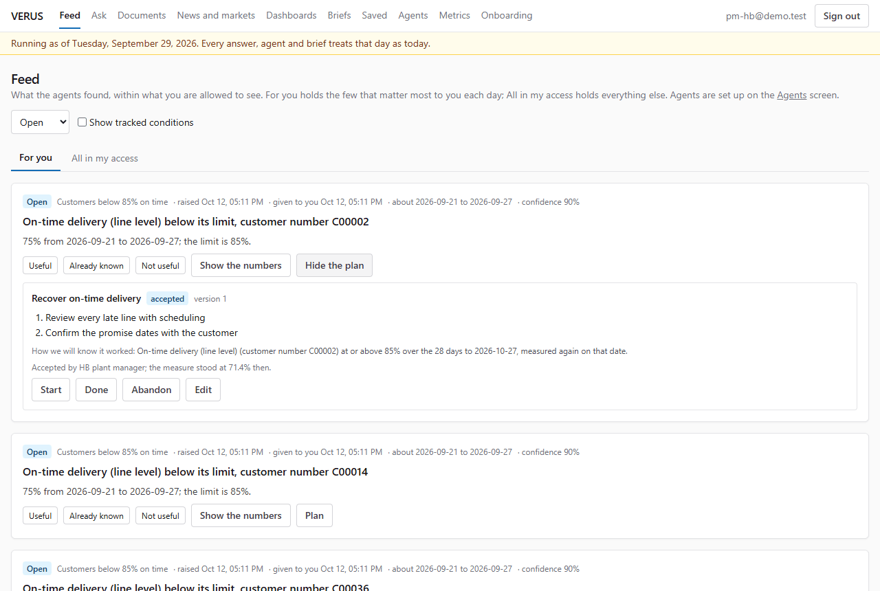This screenshot has height=591, width=880.
Task: Click the Confirm the promise dates step
Action: (x=142, y=333)
